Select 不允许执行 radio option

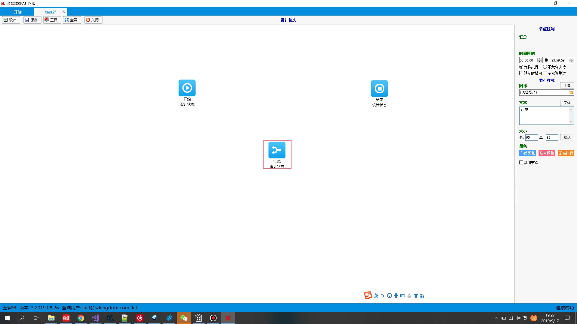pos(554,67)
